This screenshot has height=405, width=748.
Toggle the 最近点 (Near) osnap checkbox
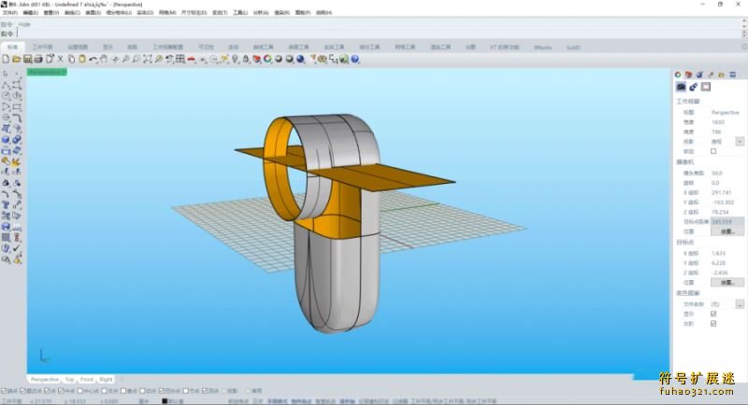pyautogui.click(x=22, y=391)
